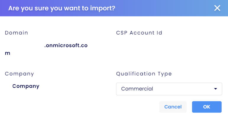Image resolution: width=228 pixels, height=117 pixels.
Task: Click the empty CSP Account Id value area
Action: click(169, 45)
